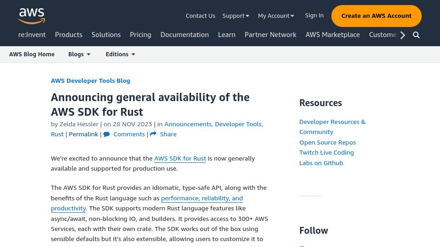This screenshot has height=247, width=440.
Task: Click the Permalink link
Action: (83, 134)
